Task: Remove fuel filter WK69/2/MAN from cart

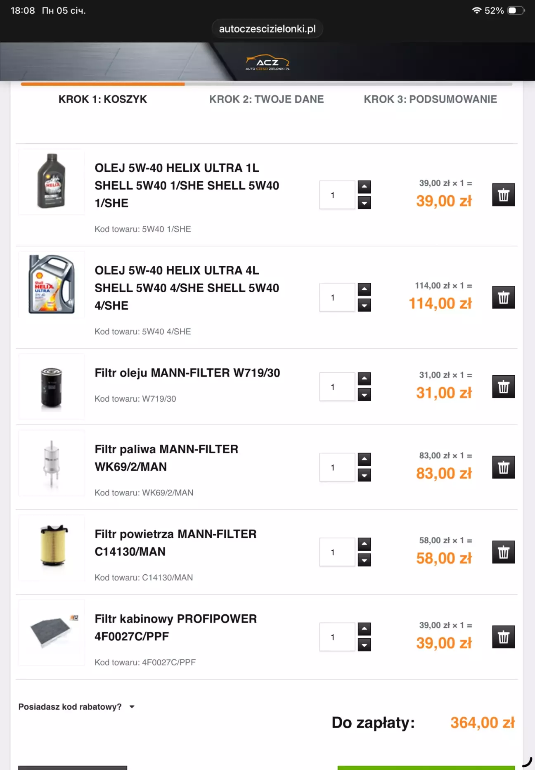Action: coord(503,467)
